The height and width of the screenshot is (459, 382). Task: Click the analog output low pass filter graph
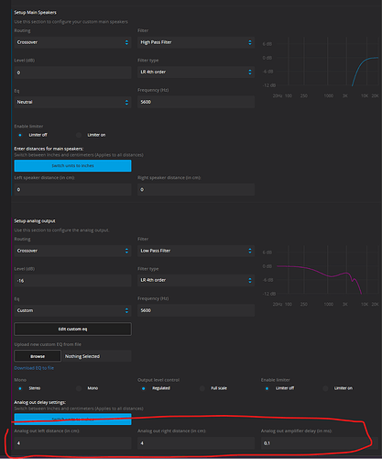(321, 275)
